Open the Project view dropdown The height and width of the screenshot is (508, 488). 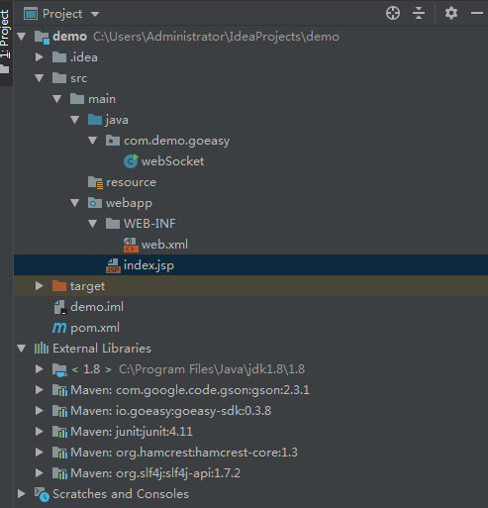pos(95,14)
